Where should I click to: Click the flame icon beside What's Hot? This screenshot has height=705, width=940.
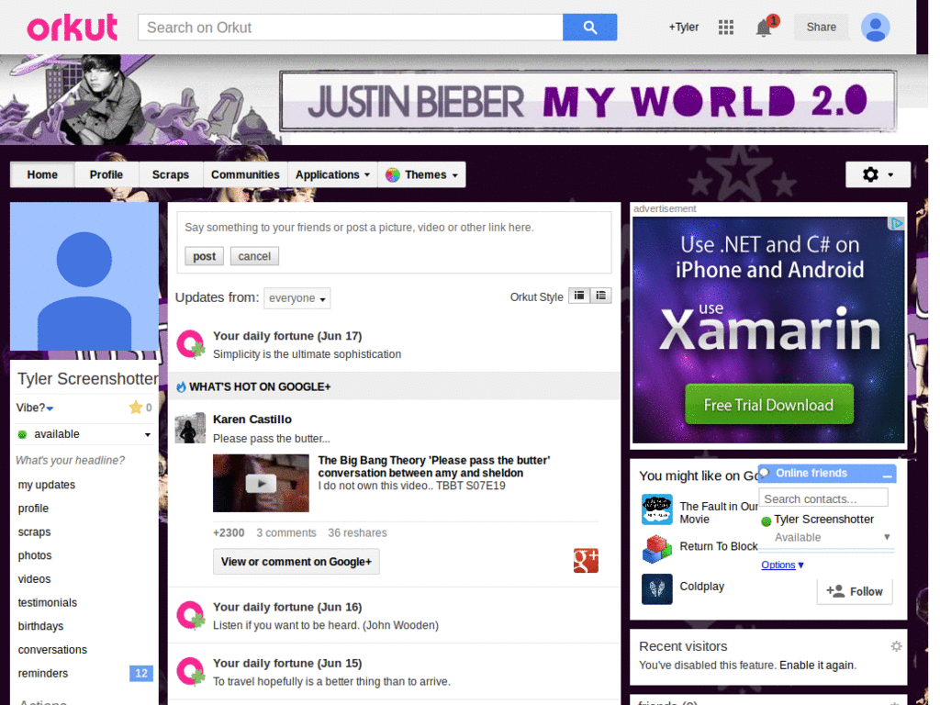[x=181, y=387]
